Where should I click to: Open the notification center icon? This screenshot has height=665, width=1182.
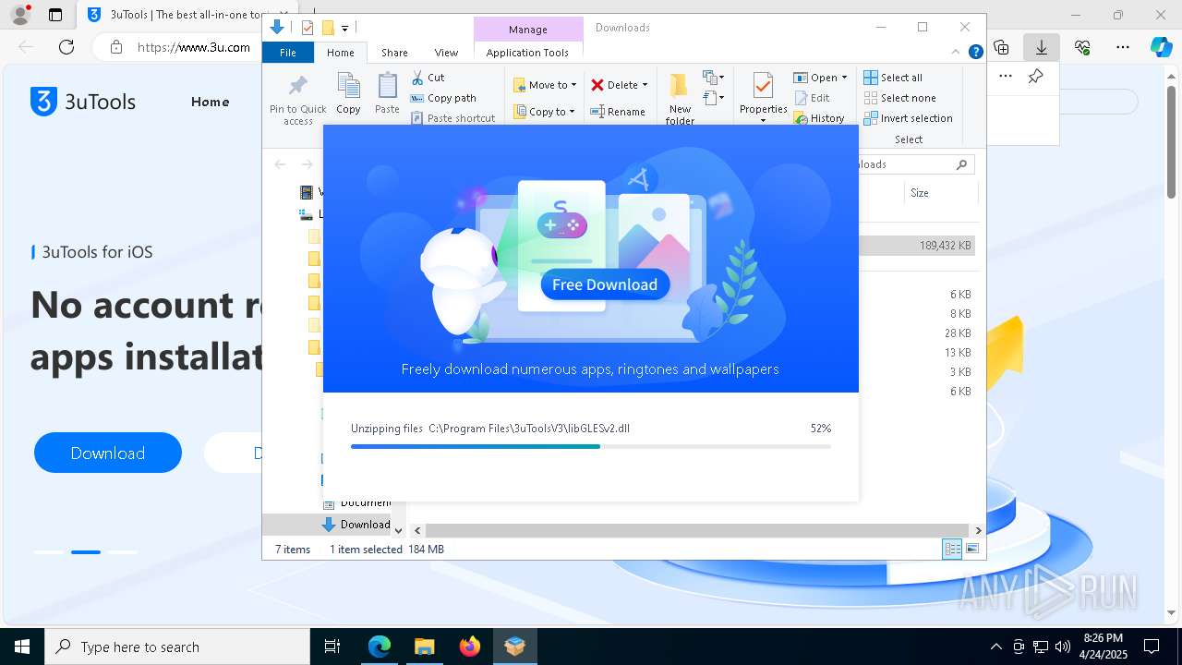(1152, 647)
